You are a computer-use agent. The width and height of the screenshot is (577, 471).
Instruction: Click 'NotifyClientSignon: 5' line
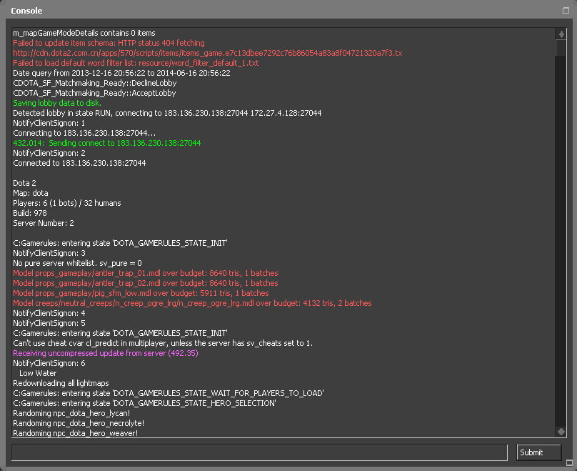click(49, 323)
